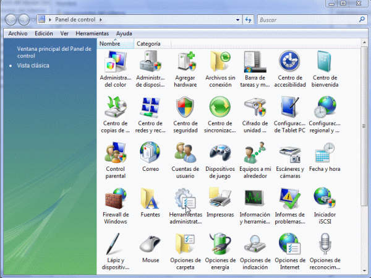Open the Edición menu
Image resolution: width=371 pixels, height=278 pixels.
click(x=44, y=33)
